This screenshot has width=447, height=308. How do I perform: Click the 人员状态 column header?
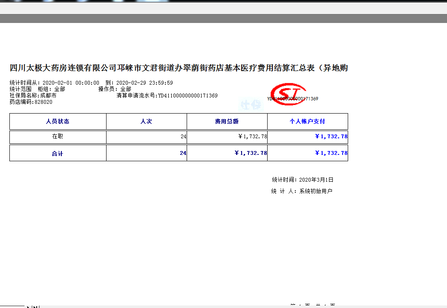[x=58, y=122]
